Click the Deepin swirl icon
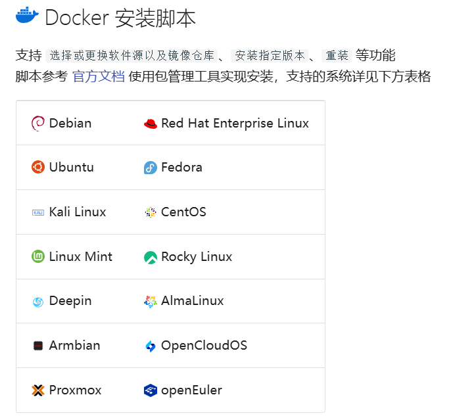The width and height of the screenshot is (455, 420). [38, 302]
